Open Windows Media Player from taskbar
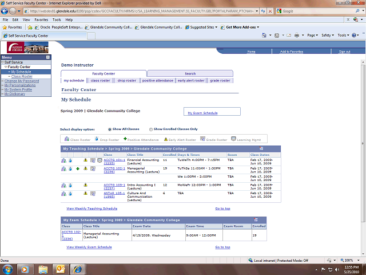Image resolution: width=366 pixels, height=275 pixels. coord(24,269)
